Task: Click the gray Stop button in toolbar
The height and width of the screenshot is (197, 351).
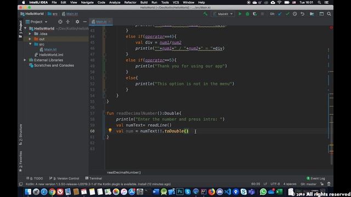Action: (x=262, y=14)
